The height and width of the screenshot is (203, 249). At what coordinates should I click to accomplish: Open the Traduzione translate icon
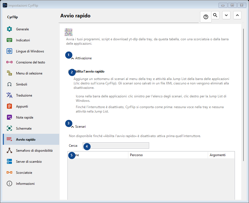coord(9,95)
